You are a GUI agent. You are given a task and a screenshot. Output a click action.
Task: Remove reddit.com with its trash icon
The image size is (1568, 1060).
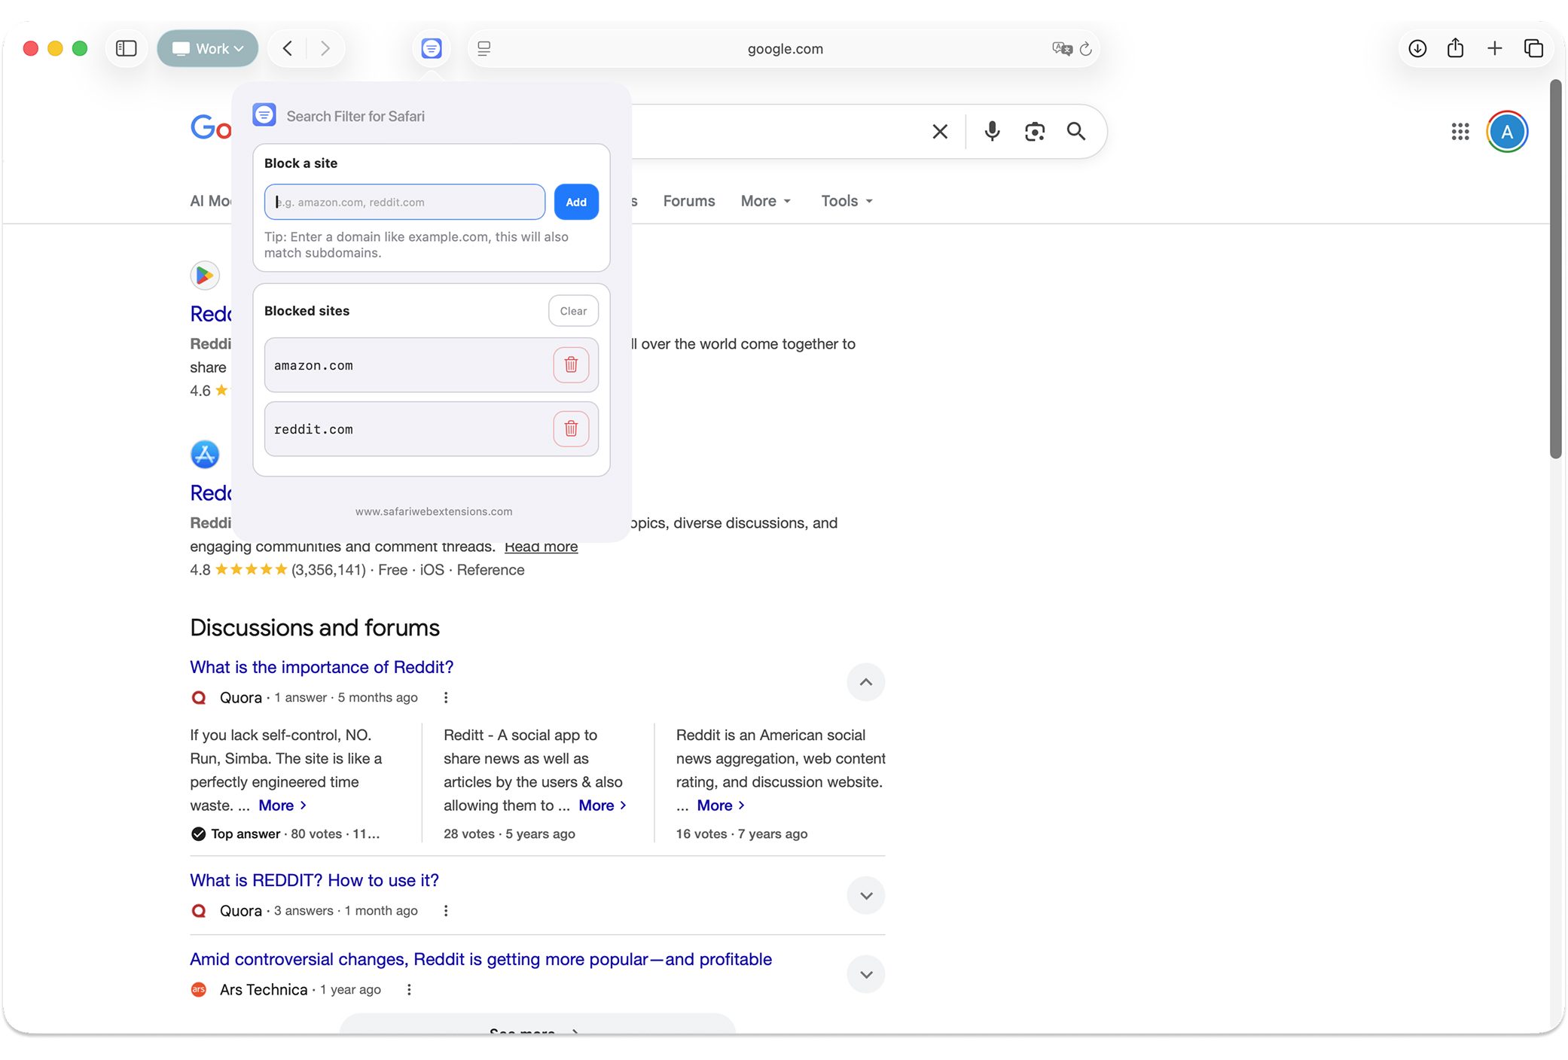click(571, 429)
